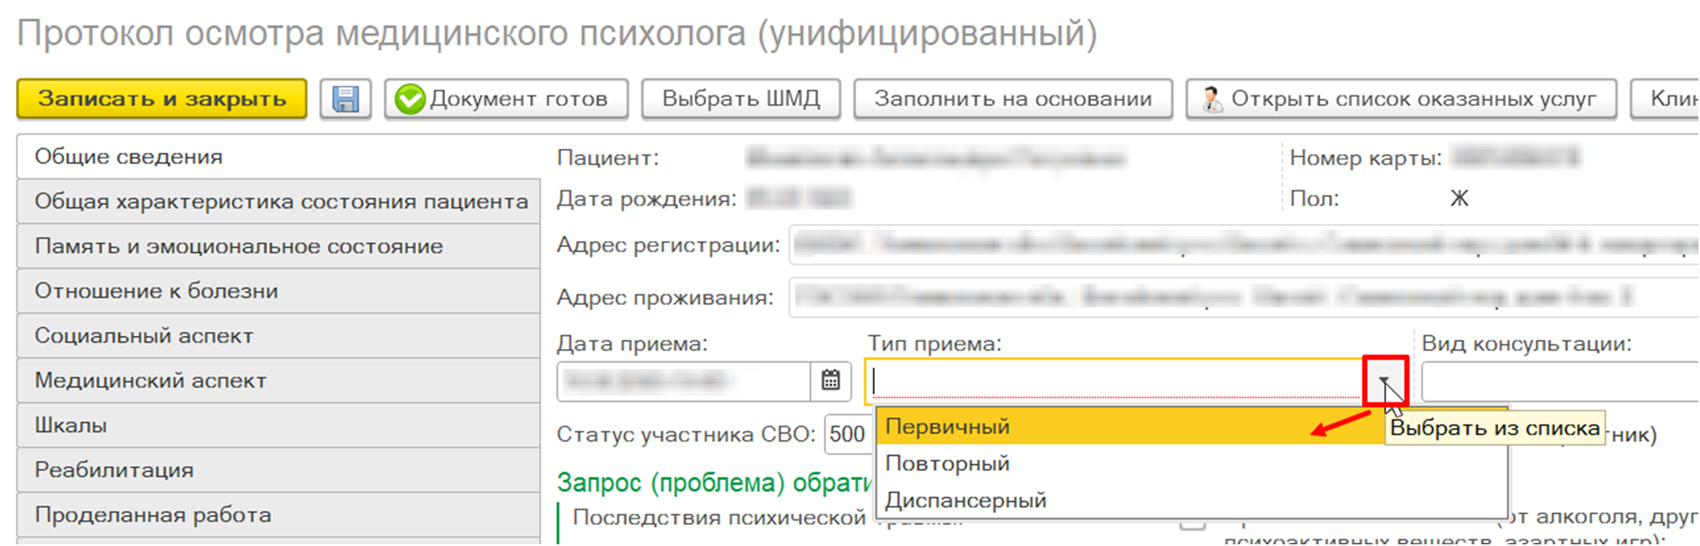Select the Социальный аспект tab
Viewport: 1700px width, 546px height.
(143, 336)
